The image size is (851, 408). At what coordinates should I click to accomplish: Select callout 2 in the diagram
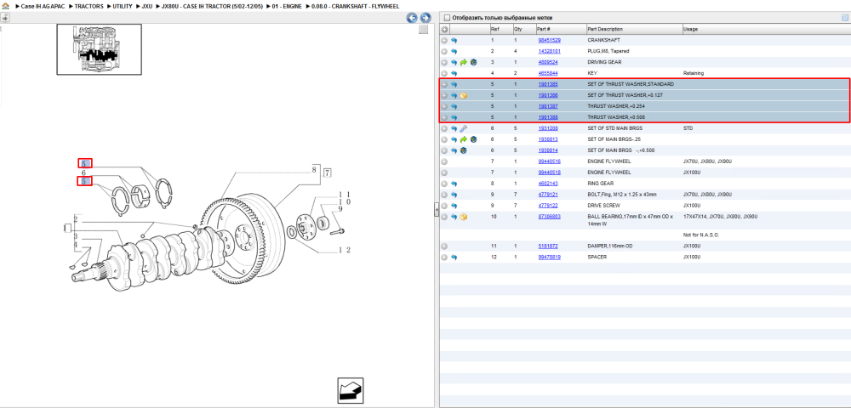pyautogui.click(x=76, y=219)
